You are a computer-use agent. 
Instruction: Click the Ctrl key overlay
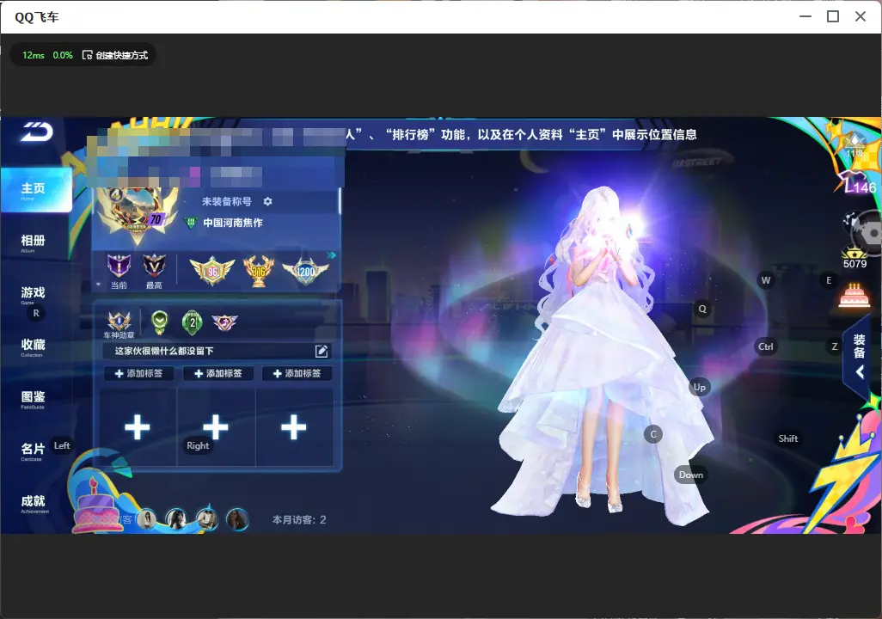pyautogui.click(x=766, y=346)
